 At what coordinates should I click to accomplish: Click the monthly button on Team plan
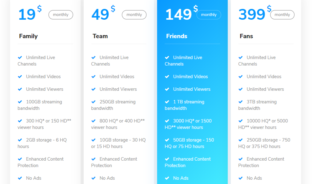134,15
